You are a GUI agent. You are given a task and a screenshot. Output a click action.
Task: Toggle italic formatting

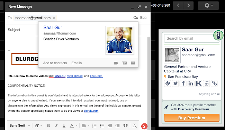click(x=56, y=126)
